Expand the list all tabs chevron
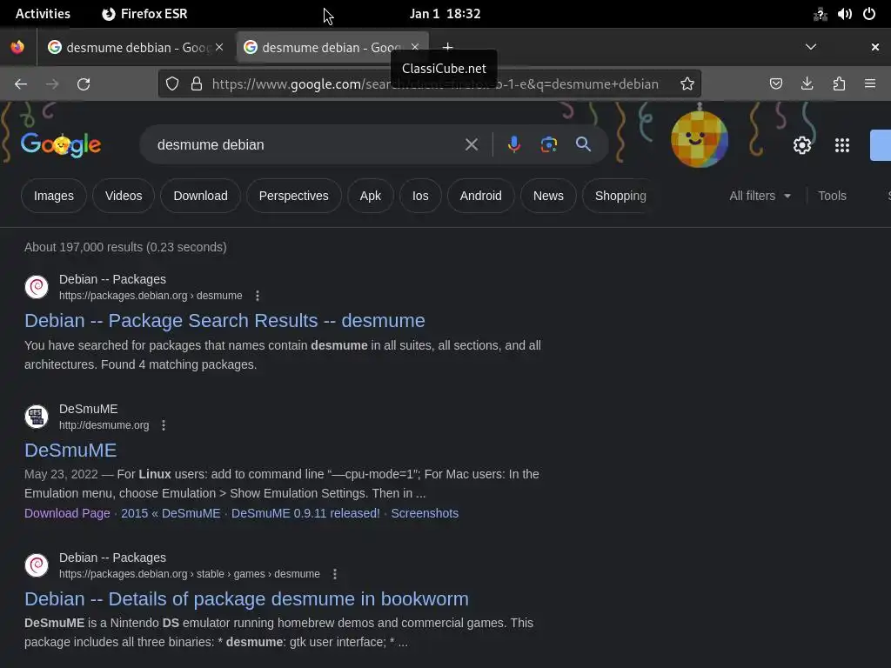This screenshot has height=668, width=891. pos(811,47)
